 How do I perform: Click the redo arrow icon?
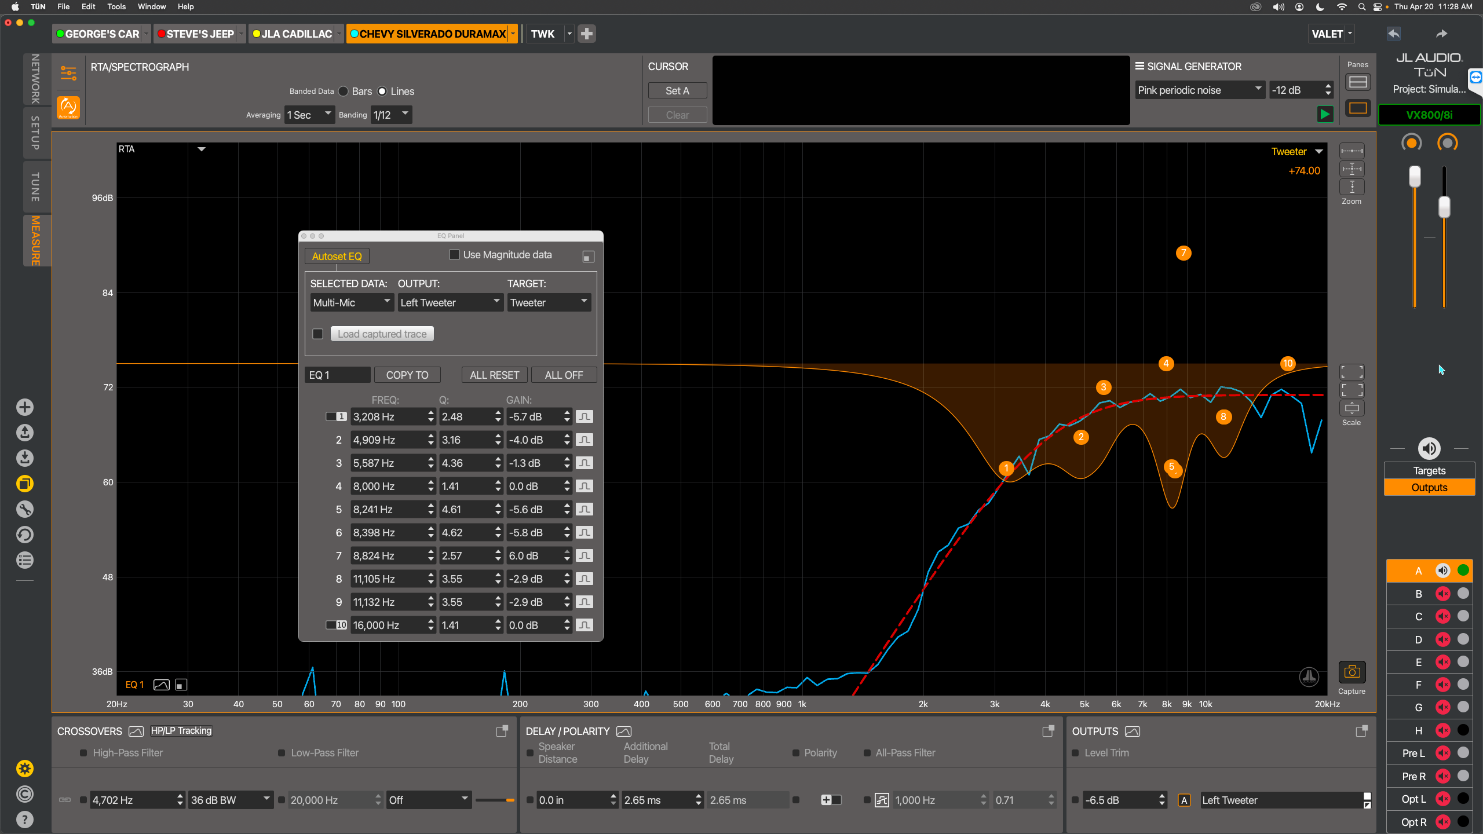tap(1442, 34)
